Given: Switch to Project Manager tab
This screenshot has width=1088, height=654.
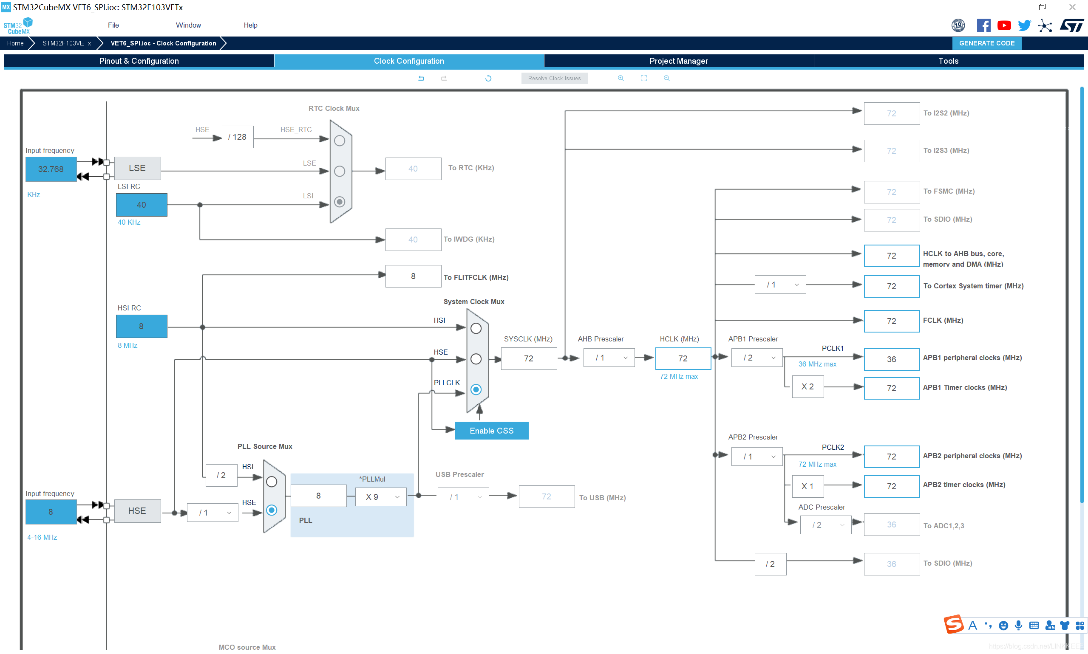Looking at the screenshot, I should coord(679,61).
